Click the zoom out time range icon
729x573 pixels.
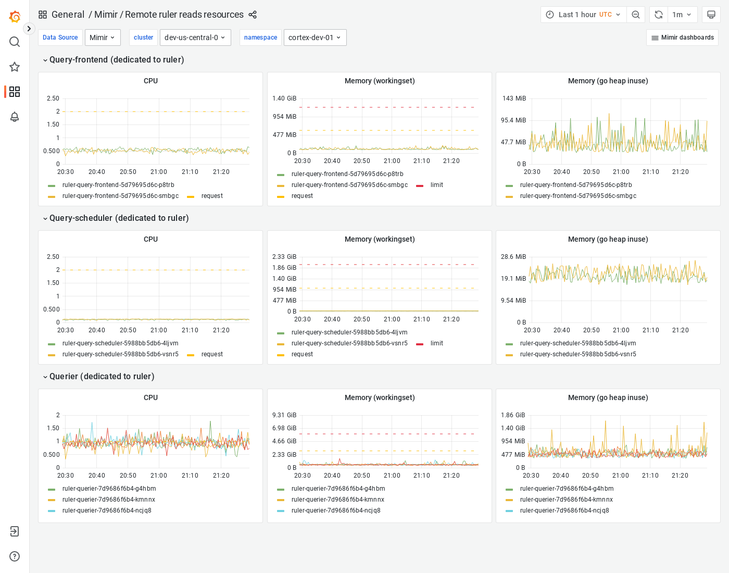pyautogui.click(x=636, y=15)
